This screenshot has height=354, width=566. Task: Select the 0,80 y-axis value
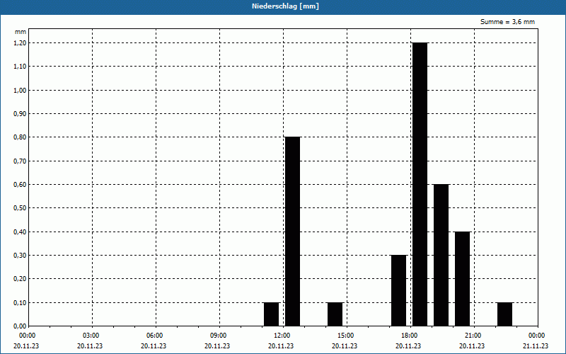20,137
